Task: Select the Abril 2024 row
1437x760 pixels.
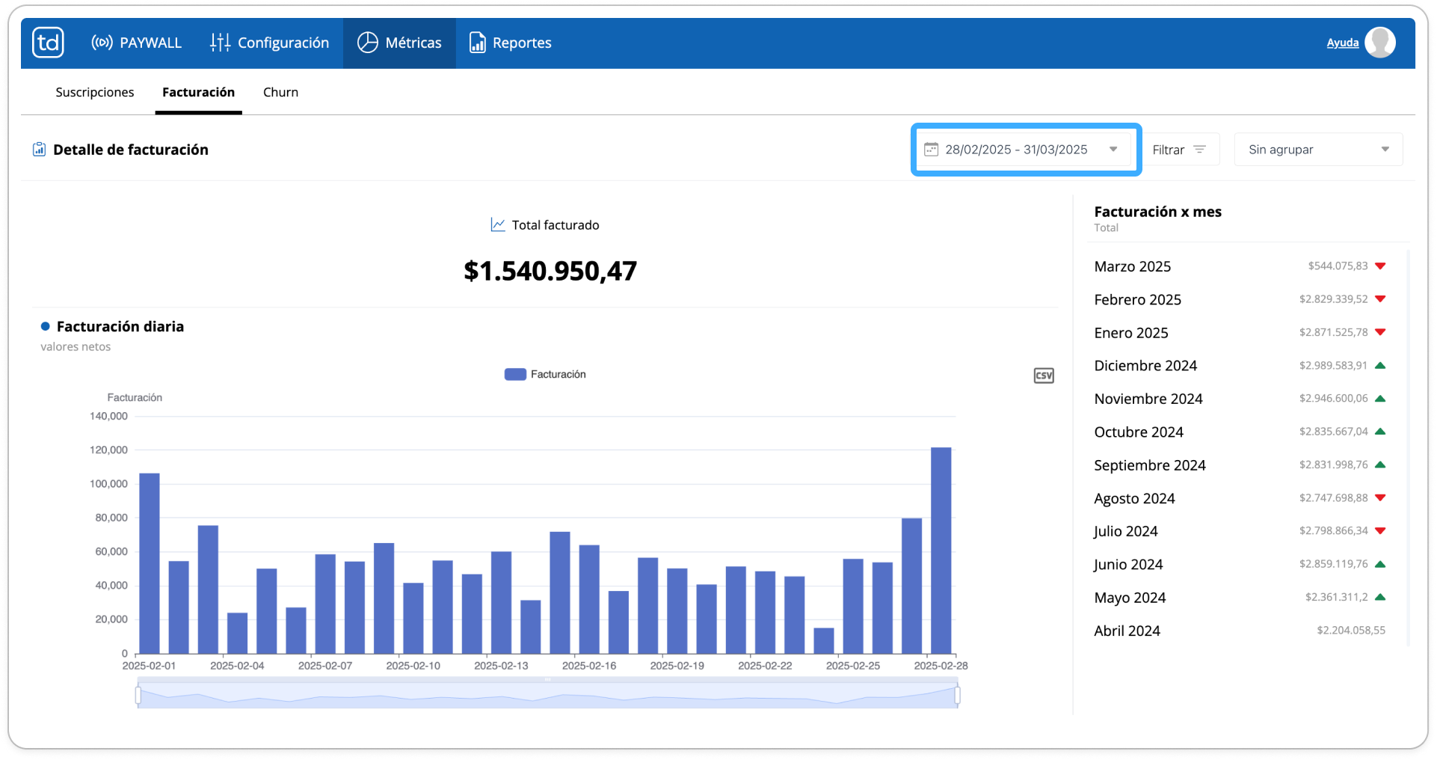Action: tap(1240, 631)
